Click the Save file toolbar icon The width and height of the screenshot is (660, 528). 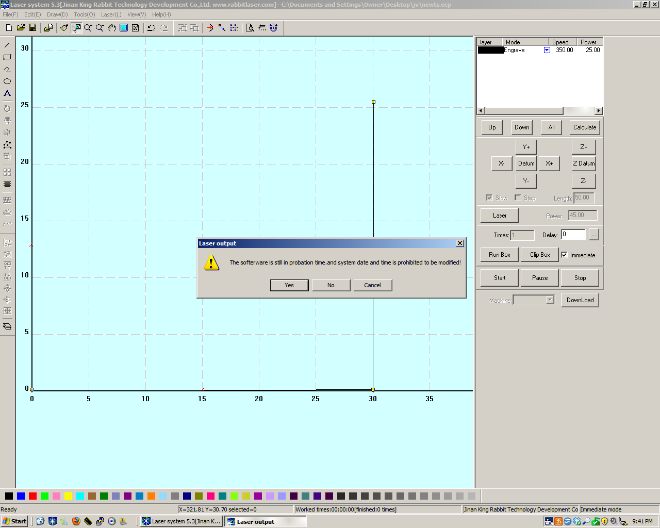pyautogui.click(x=32, y=28)
